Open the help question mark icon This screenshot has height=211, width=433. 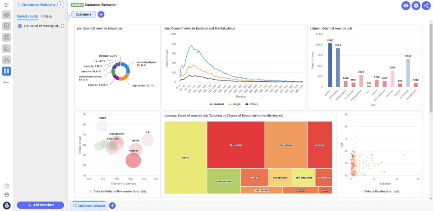pyautogui.click(x=6, y=186)
